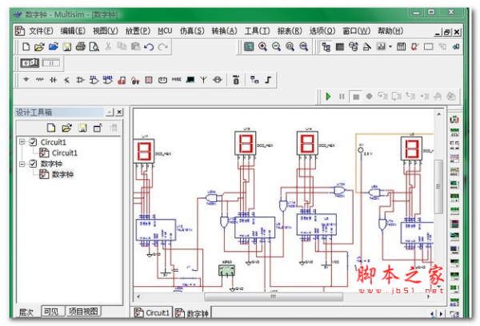Click the Save file toolbar icon
The height and width of the screenshot is (326, 480).
[x=67, y=47]
